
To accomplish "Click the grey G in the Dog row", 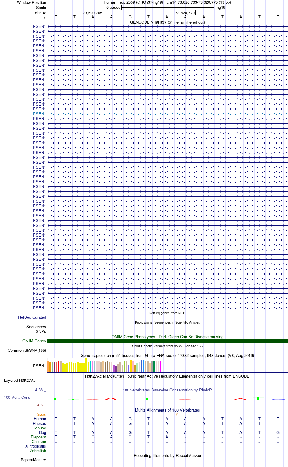I will pos(278,433).
